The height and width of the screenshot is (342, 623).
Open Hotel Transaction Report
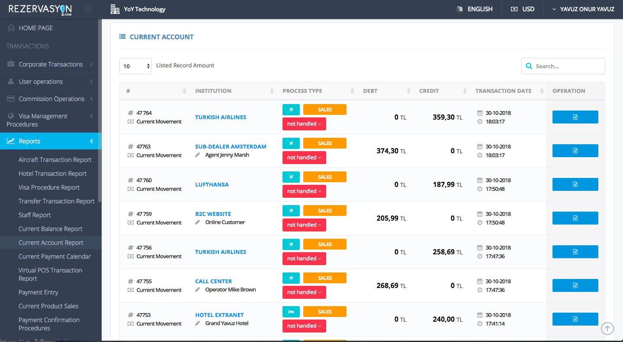53,174
